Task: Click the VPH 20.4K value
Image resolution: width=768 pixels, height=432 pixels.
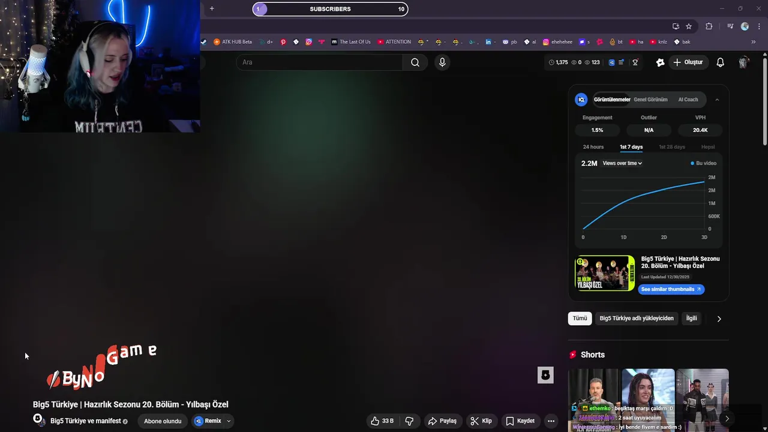Action: (700, 130)
